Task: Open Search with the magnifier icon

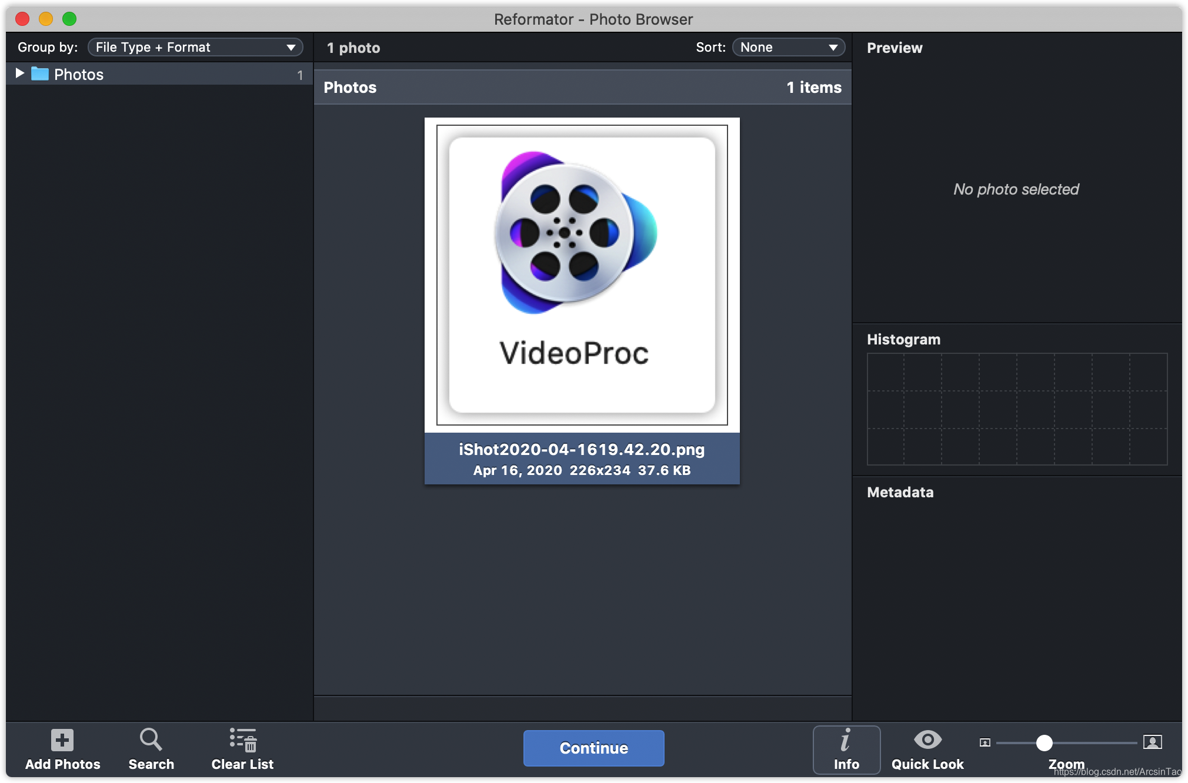Action: 151,739
